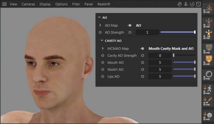Select the orange E4D face mask icon
The image size is (214, 124).
pos(208,60)
